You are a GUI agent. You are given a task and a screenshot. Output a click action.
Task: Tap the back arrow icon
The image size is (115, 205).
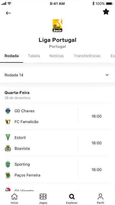[x=8, y=13]
